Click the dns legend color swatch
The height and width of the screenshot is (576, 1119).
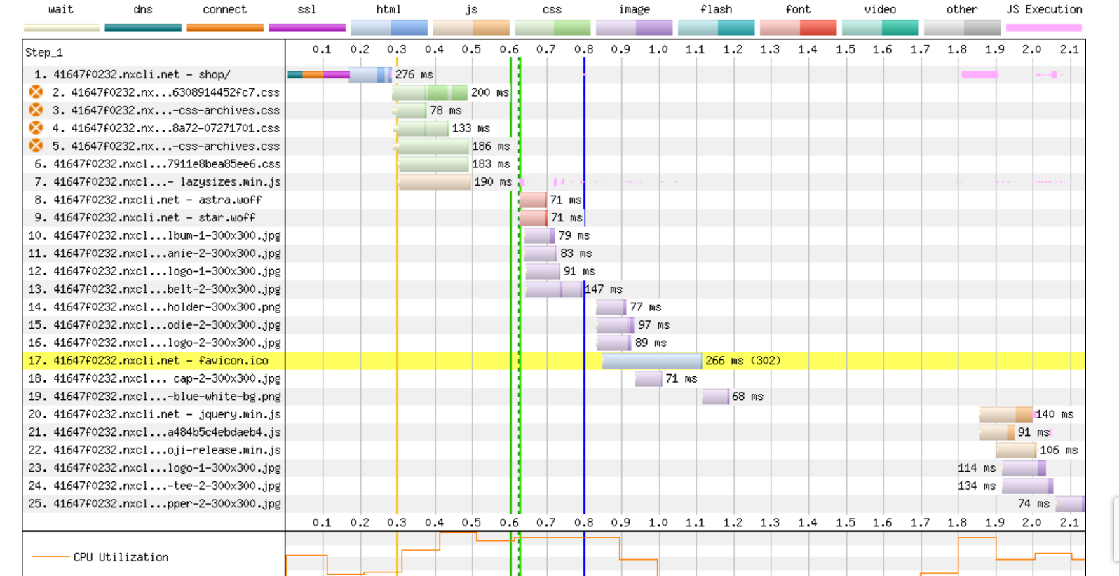pos(143,27)
